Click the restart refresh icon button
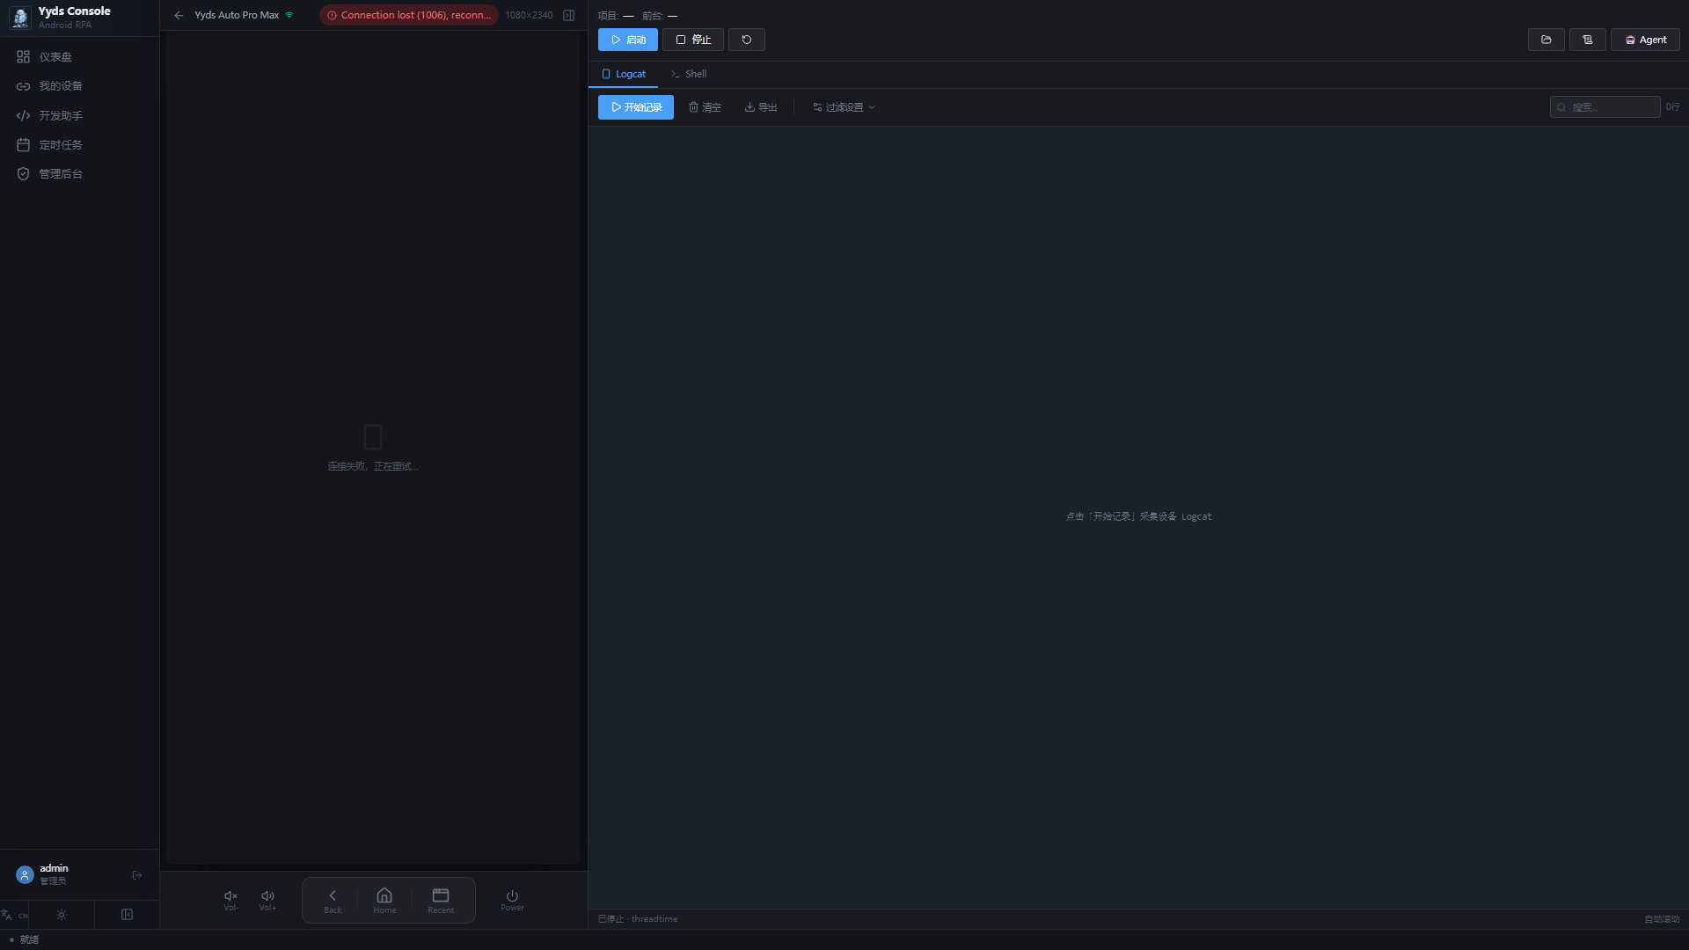The image size is (1689, 950). point(747,40)
